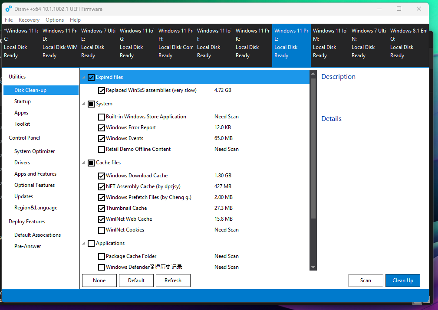Uncheck NET Assembly Cache checkbox
Viewport: 438px width, 310px height.
pos(102,187)
